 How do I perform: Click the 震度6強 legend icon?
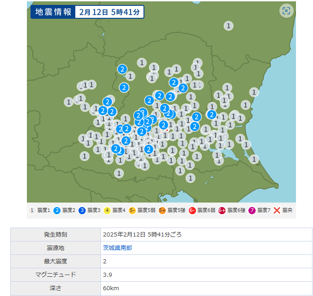click(222, 210)
